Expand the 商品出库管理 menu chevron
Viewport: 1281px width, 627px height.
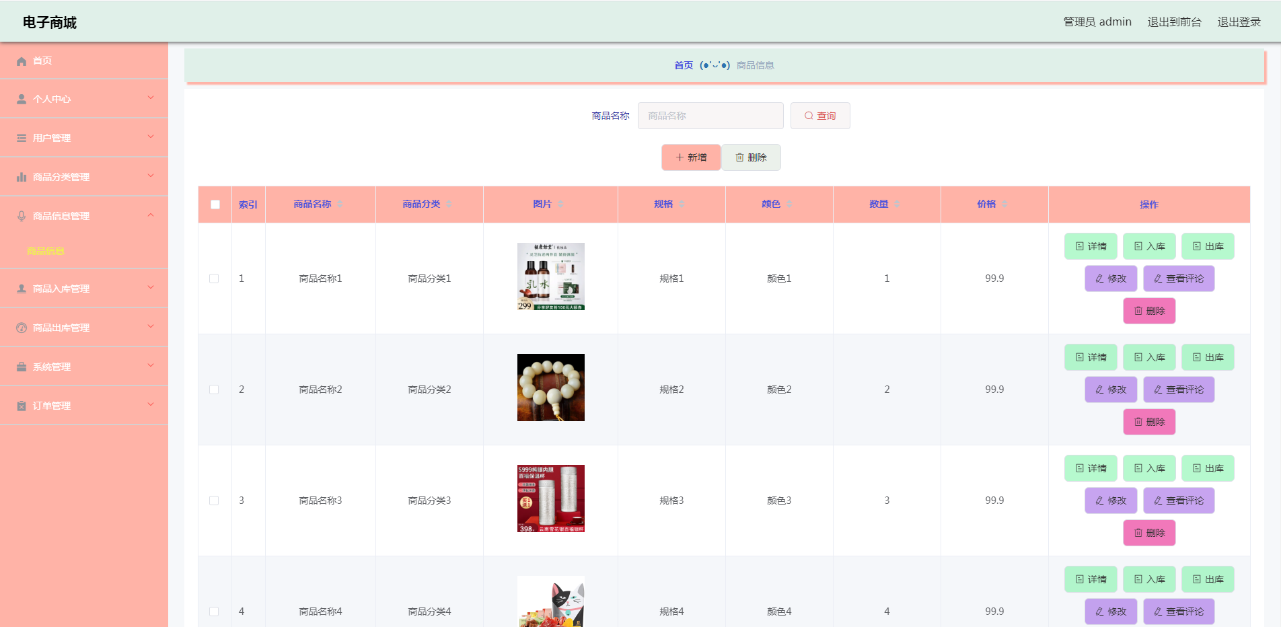click(x=151, y=327)
